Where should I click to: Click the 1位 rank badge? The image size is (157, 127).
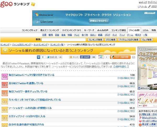click(5, 77)
